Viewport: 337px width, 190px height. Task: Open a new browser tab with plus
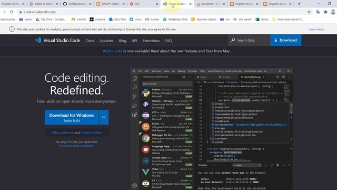(x=299, y=4)
